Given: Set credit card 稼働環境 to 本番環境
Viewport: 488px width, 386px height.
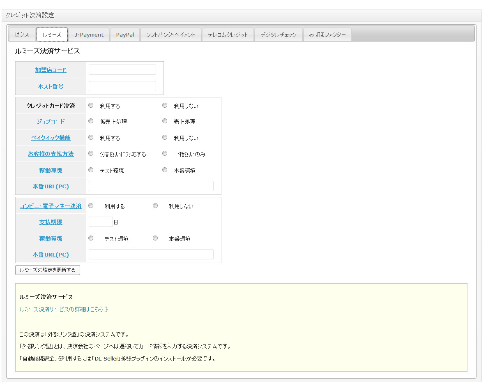Looking at the screenshot, I should pyautogui.click(x=165, y=170).
